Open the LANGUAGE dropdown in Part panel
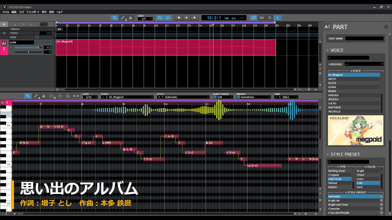 coord(364,64)
